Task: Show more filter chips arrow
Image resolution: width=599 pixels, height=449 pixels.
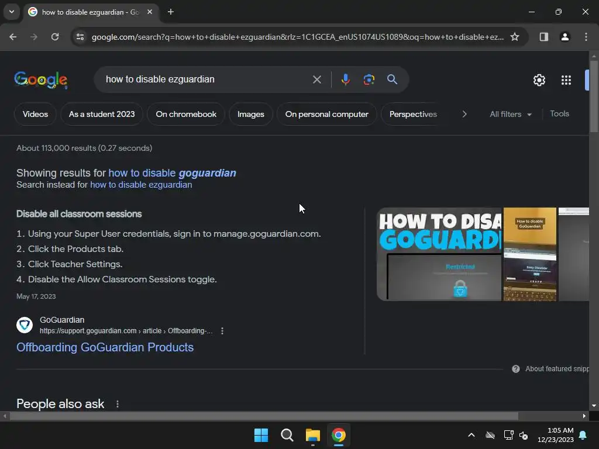Action: click(x=464, y=114)
